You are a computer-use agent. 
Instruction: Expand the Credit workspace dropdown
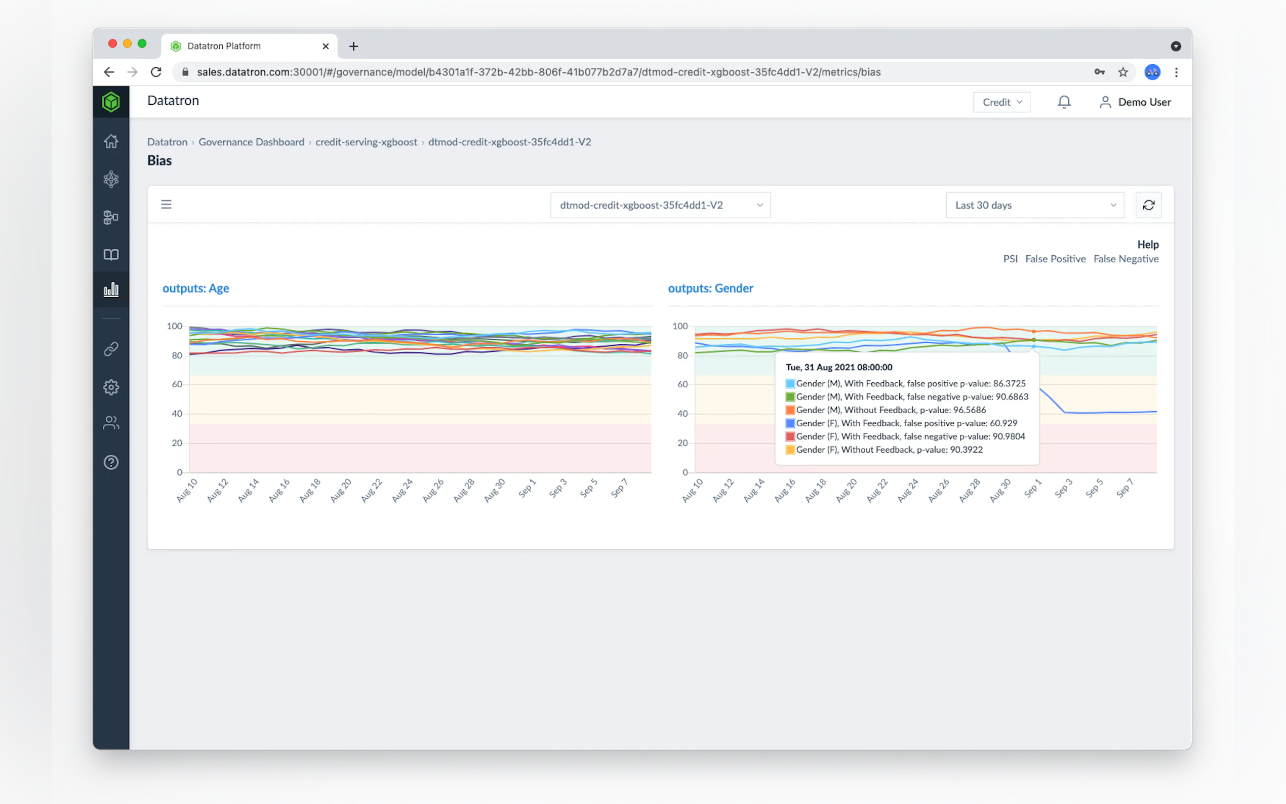coord(1001,102)
